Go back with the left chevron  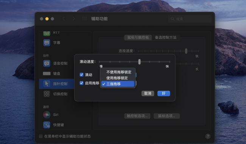click(64, 19)
